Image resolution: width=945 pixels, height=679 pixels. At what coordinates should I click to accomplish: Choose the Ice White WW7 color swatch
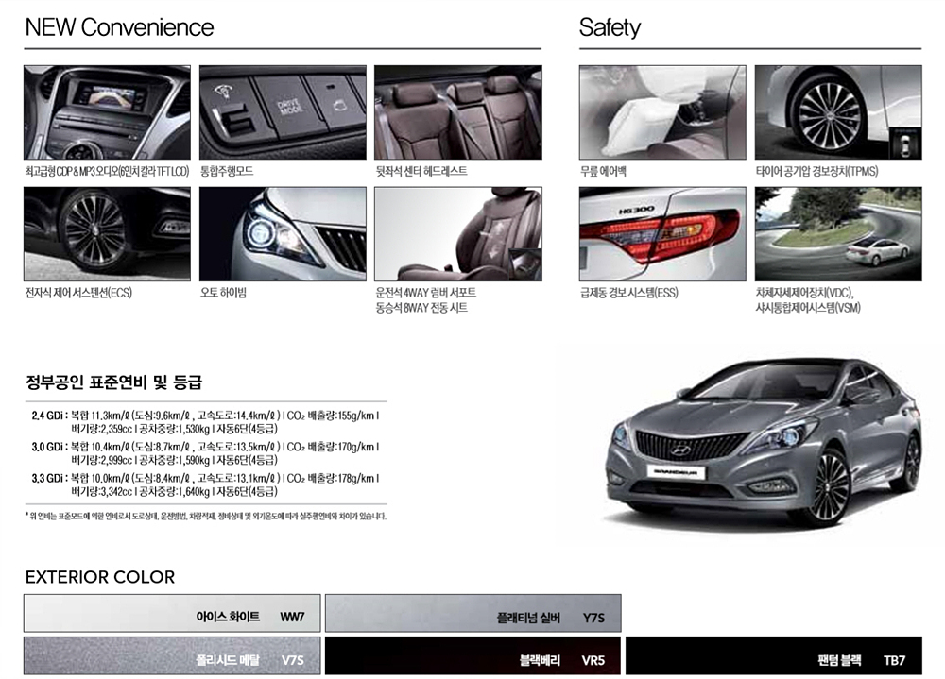point(172,613)
